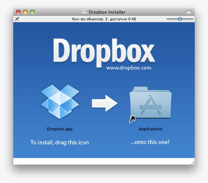Click the Applications folder name label
The width and height of the screenshot is (208, 183).
click(151, 129)
